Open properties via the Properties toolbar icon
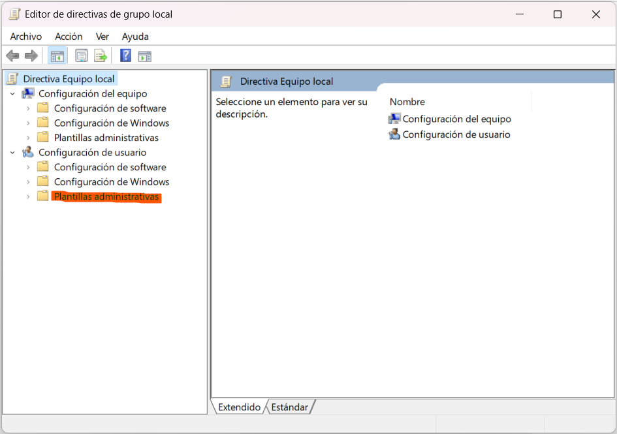 click(x=81, y=55)
